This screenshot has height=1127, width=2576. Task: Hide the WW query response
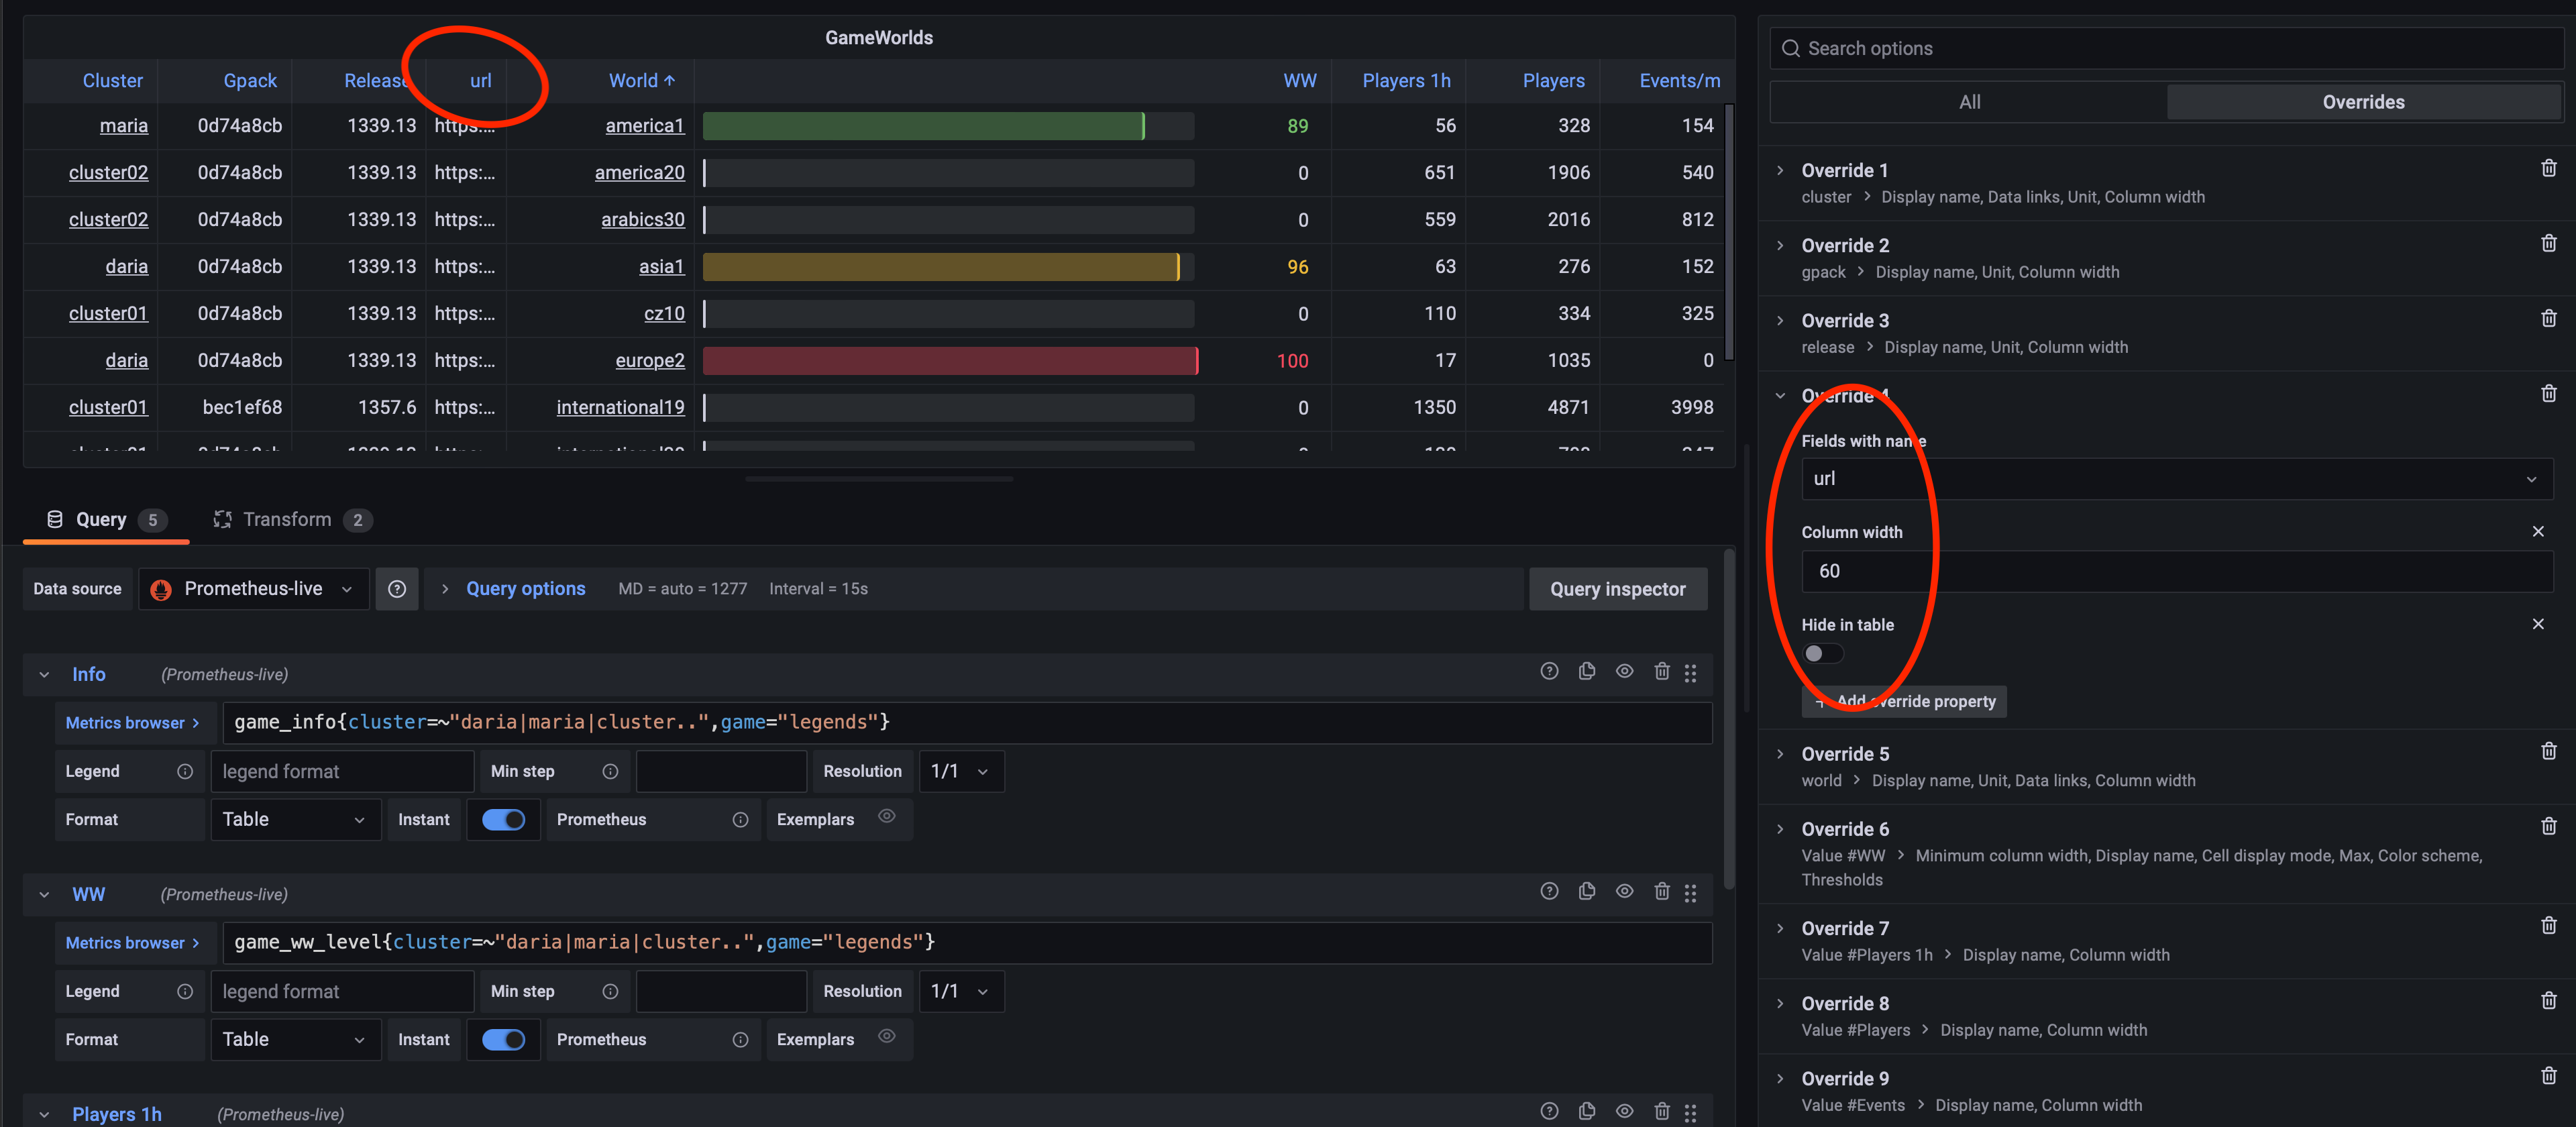(x=1624, y=891)
